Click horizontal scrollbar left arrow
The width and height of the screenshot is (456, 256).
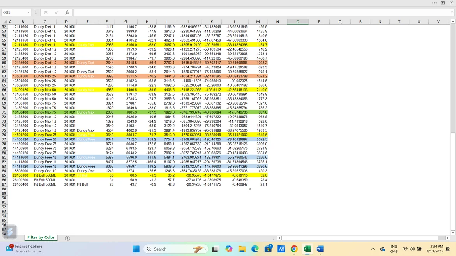(x=279, y=238)
